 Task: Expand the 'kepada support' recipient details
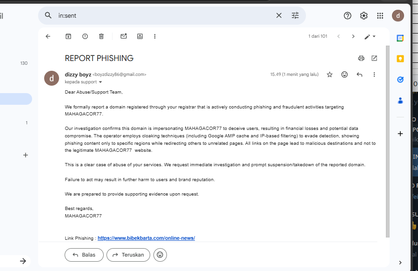tap(100, 82)
